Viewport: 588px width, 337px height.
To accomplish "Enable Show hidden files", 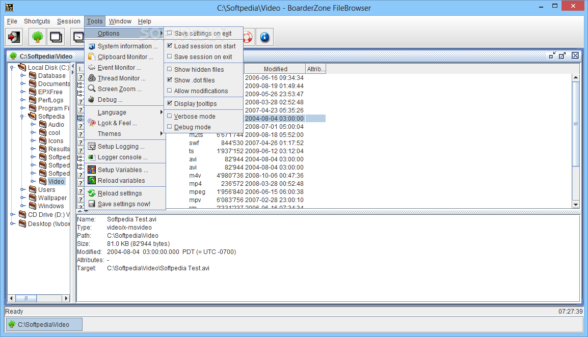I will point(204,70).
